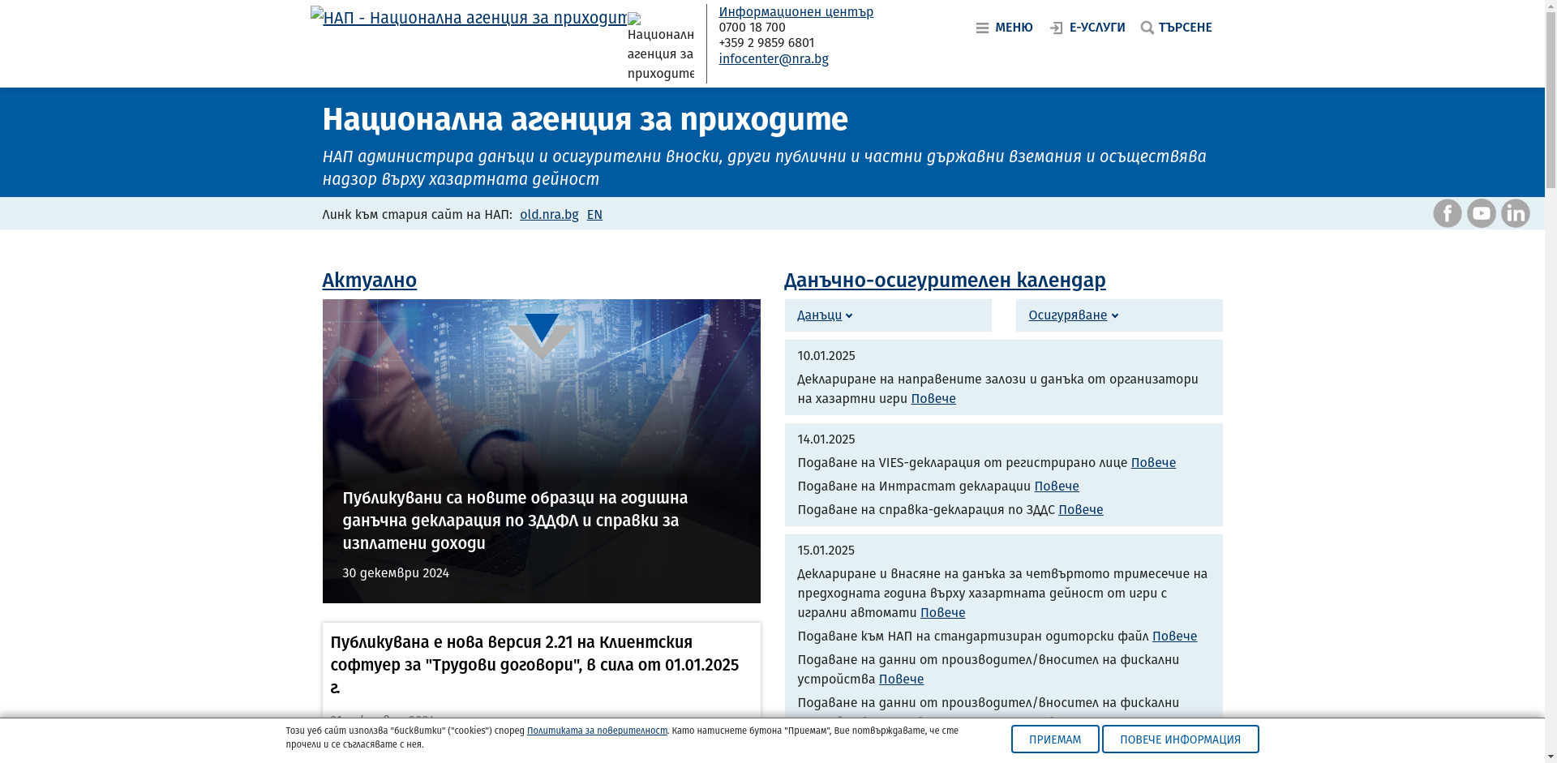Email infocenter@nra.bg via its link
The height and width of the screenshot is (763, 1557).
click(774, 58)
